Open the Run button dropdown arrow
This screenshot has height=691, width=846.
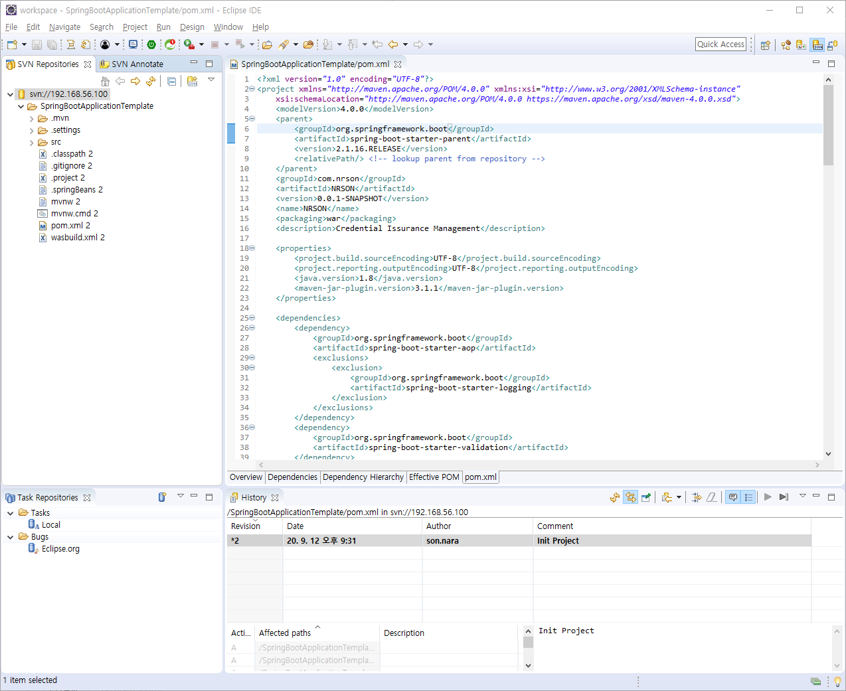[201, 44]
